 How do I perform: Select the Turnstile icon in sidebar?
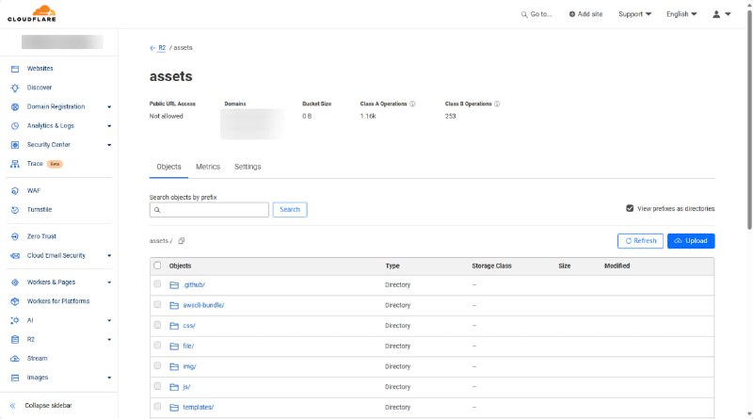(x=14, y=209)
